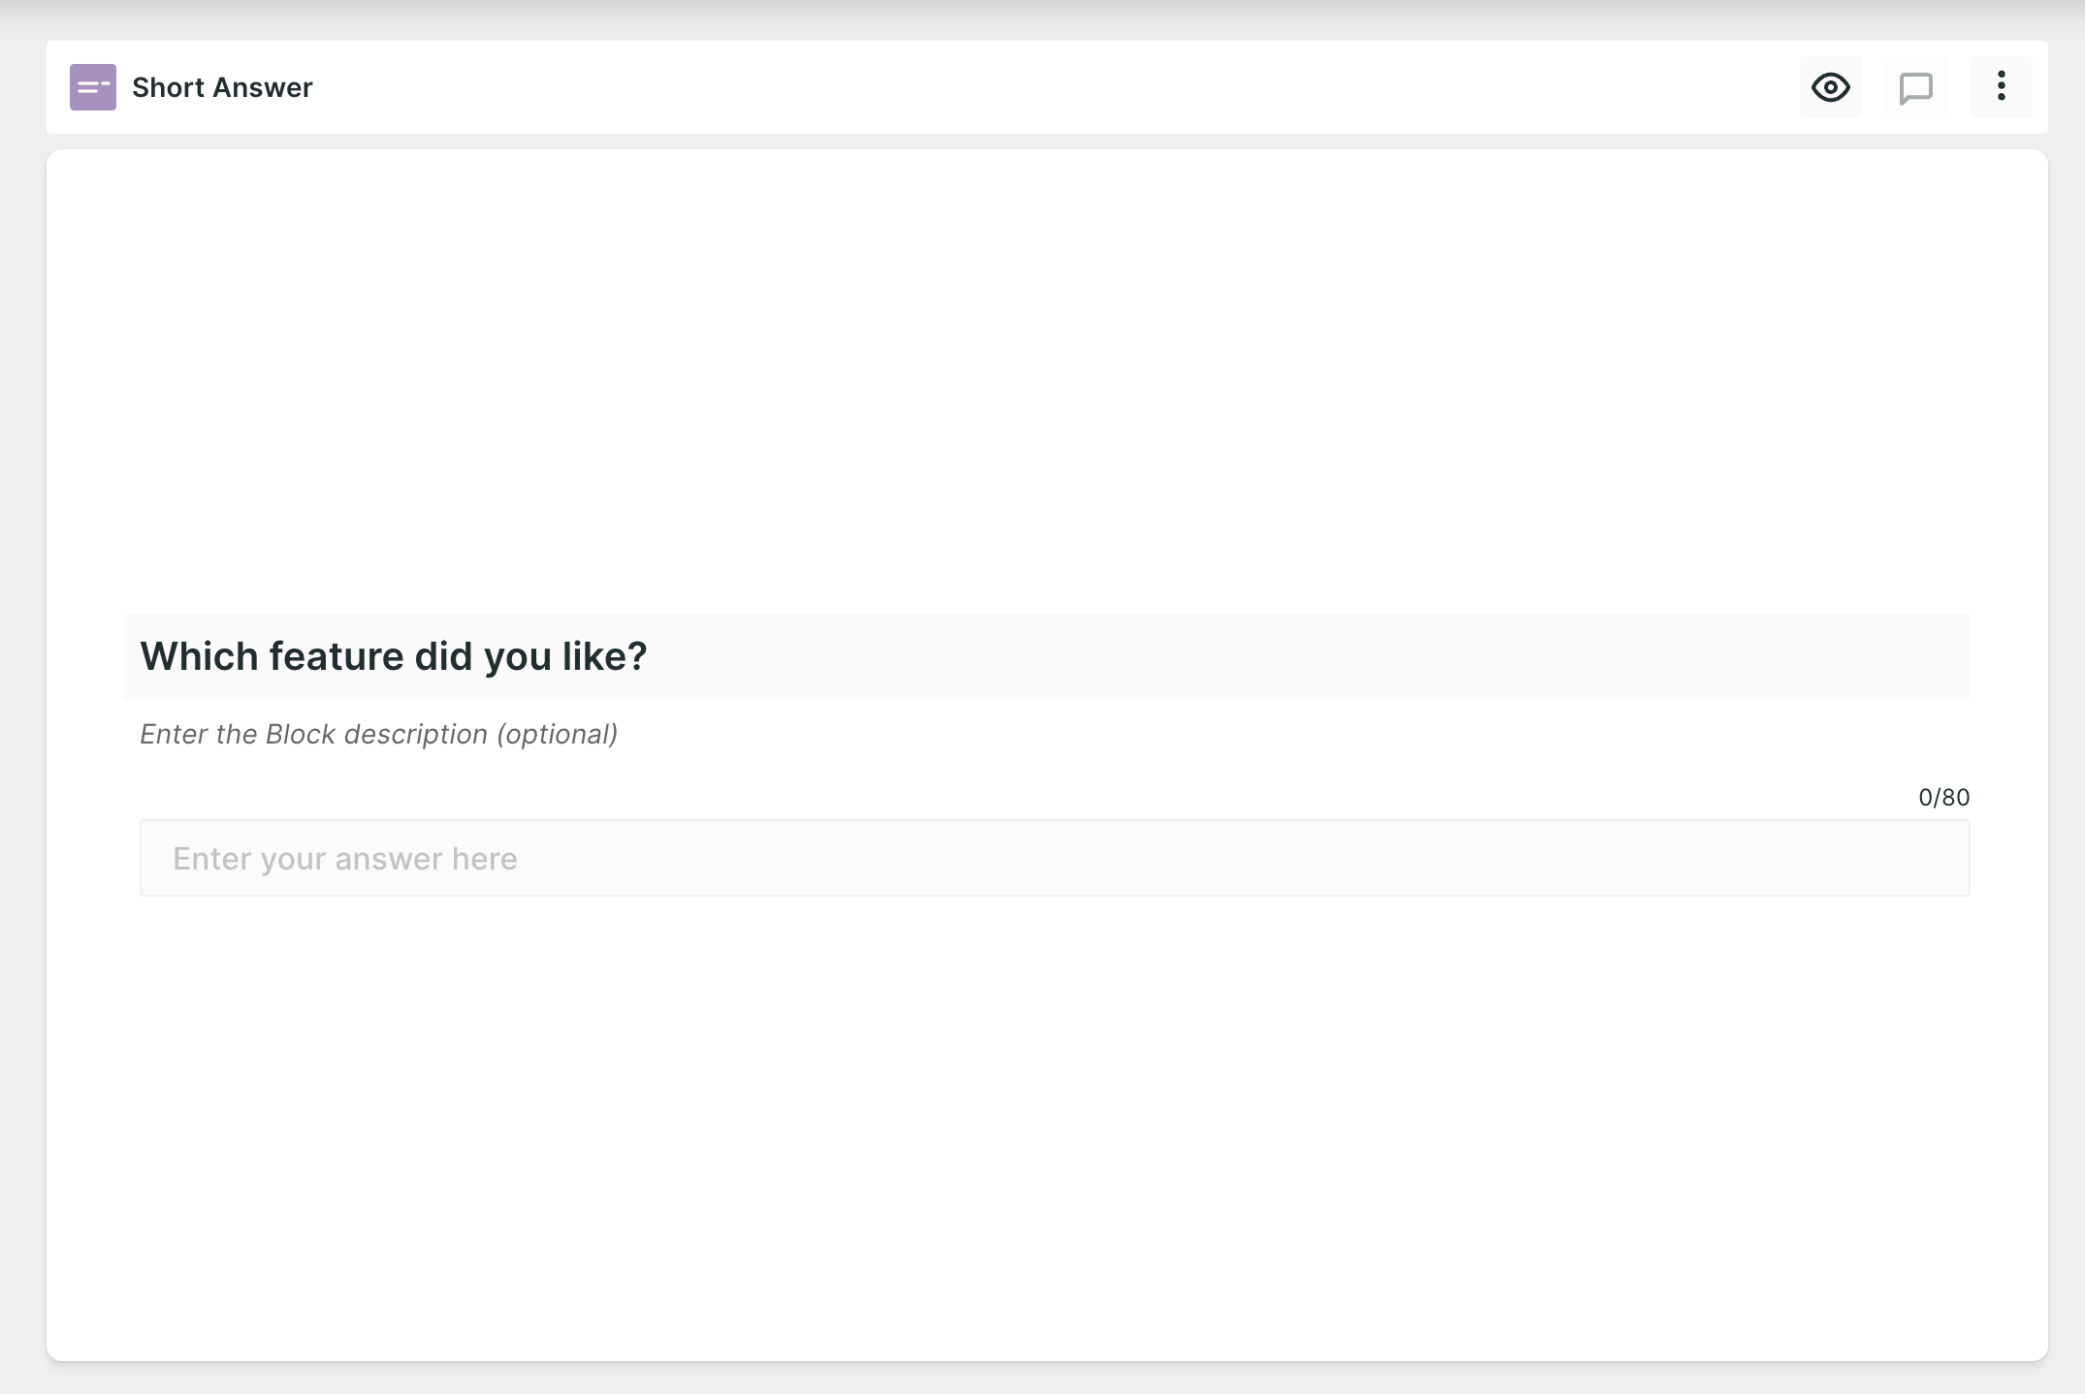
Task: Show block comments via chat icon
Action: coord(1915,87)
